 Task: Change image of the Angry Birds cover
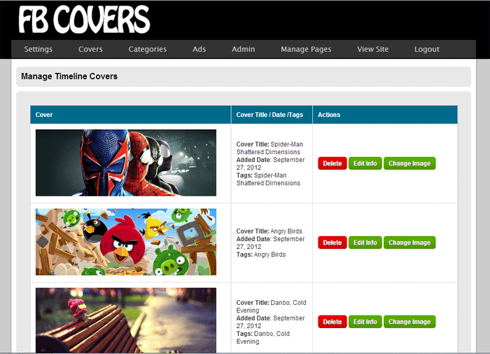(409, 243)
